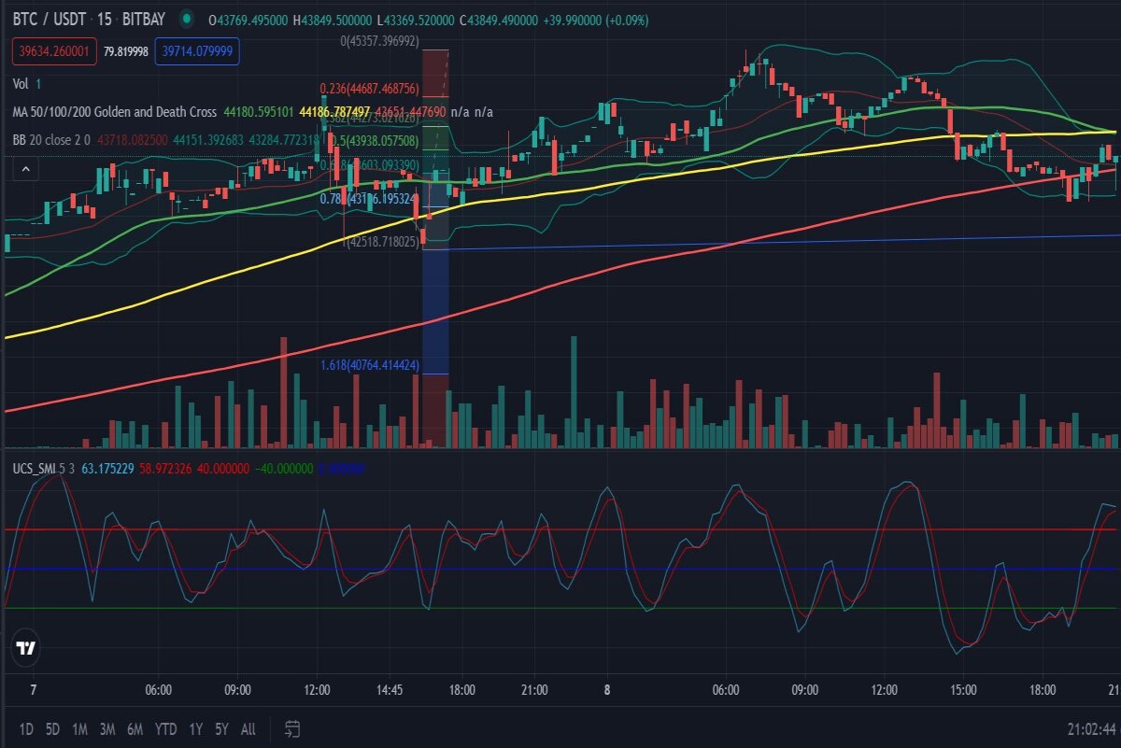Select the 5D date range
Screen dimensions: 1121x748
52,728
